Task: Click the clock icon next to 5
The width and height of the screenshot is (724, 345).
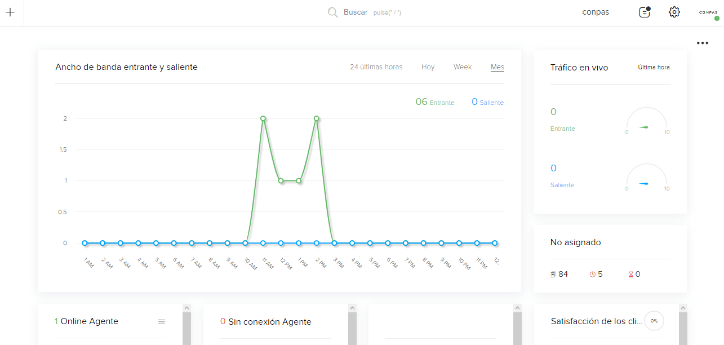Action: tap(592, 275)
